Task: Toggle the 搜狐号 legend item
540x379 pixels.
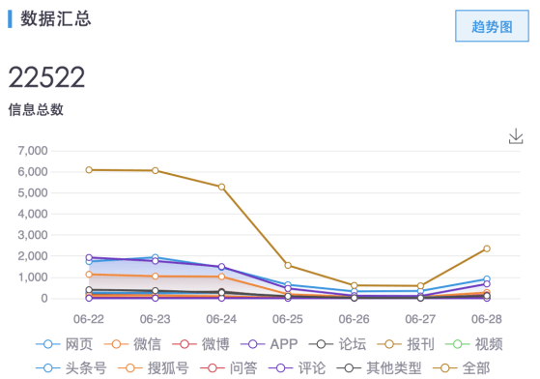Action: tap(154, 368)
